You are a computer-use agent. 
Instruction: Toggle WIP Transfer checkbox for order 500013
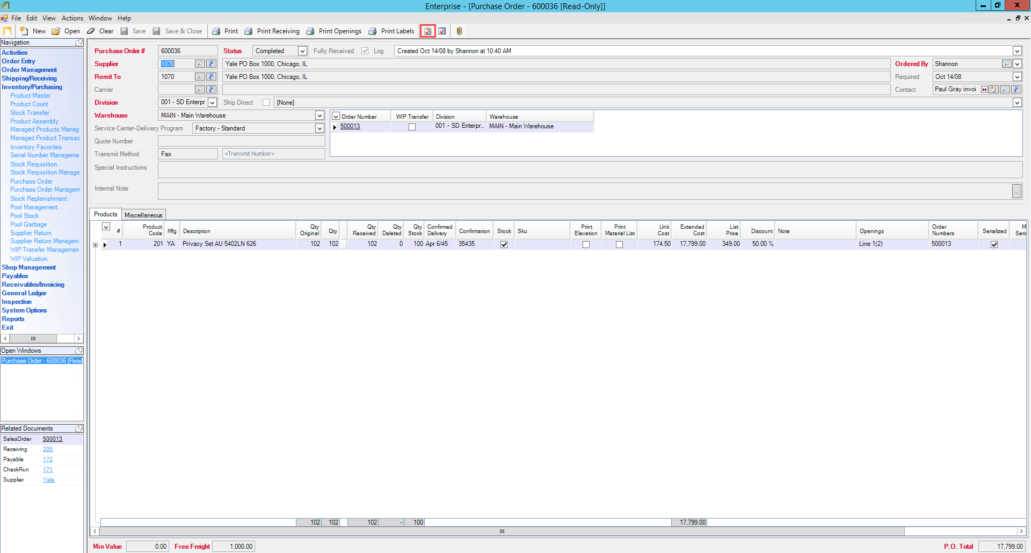(412, 127)
